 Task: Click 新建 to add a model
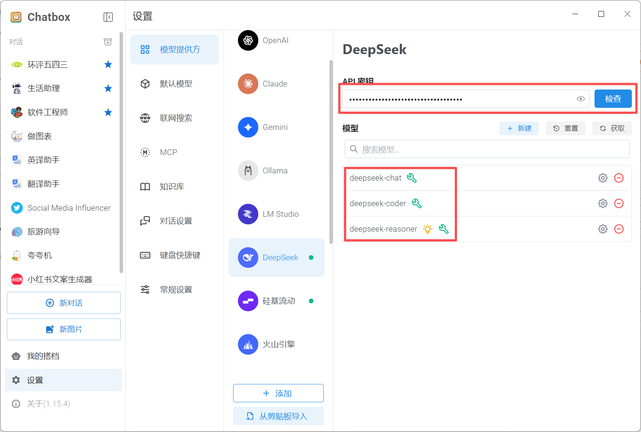[x=519, y=128]
